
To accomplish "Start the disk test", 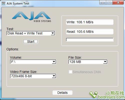I will [x=30, y=41].
